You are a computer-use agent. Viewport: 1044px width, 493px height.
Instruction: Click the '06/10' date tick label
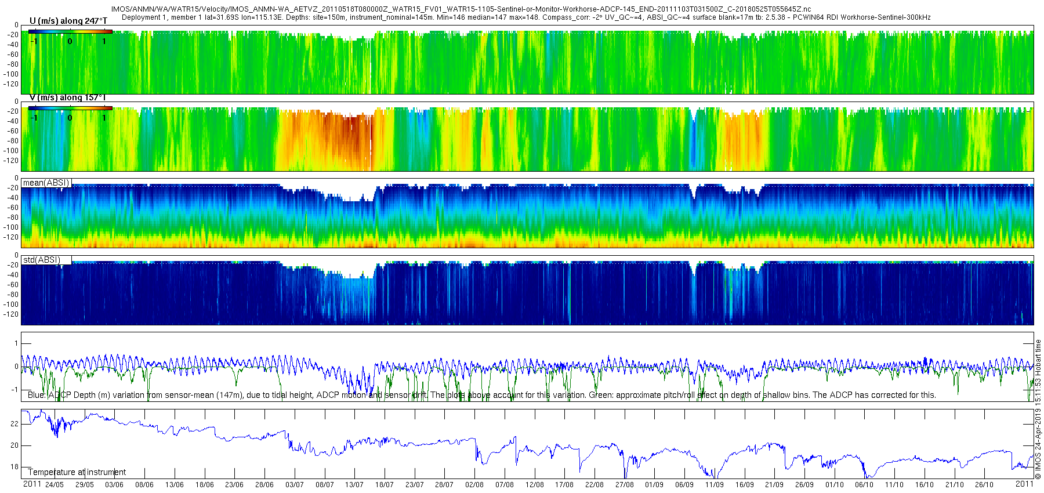(864, 485)
